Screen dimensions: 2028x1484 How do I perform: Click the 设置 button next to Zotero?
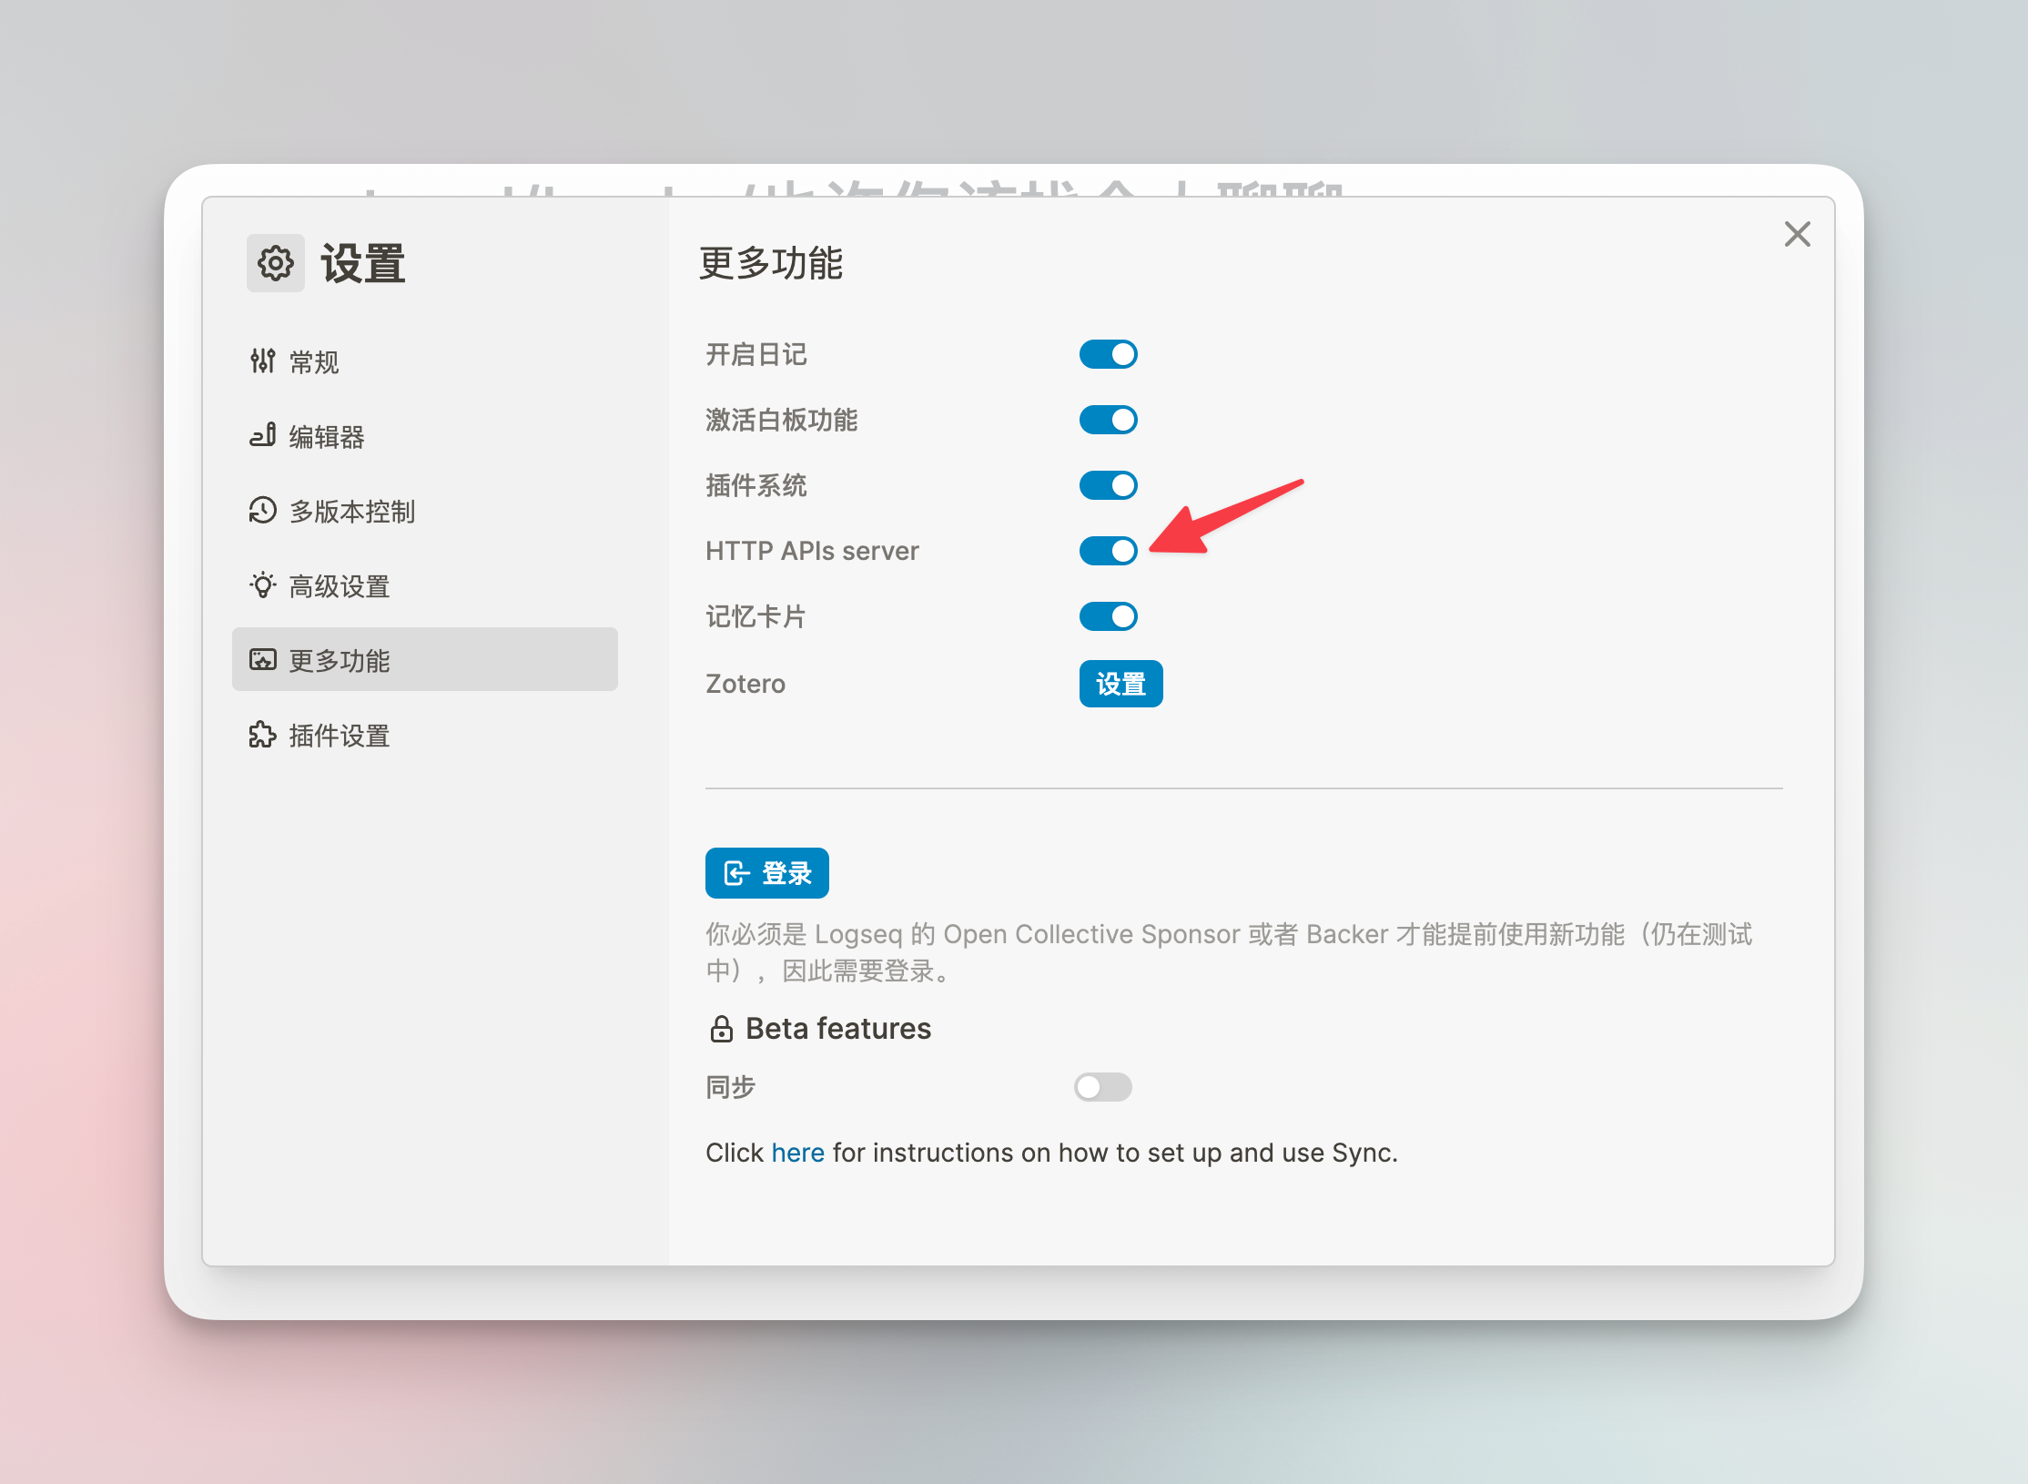pyautogui.click(x=1120, y=683)
